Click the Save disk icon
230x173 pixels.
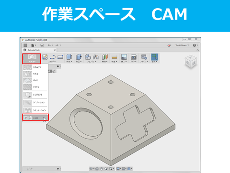pyautogui.click(x=42, y=45)
